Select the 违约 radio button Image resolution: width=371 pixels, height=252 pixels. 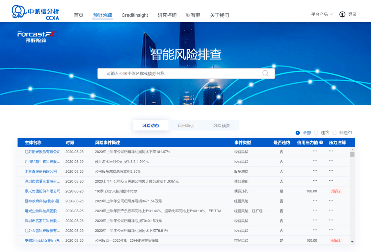(316, 133)
